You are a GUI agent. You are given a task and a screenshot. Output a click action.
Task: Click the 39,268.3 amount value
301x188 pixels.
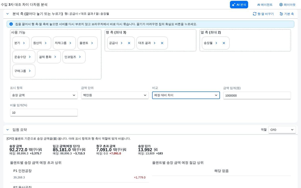coord(19,177)
